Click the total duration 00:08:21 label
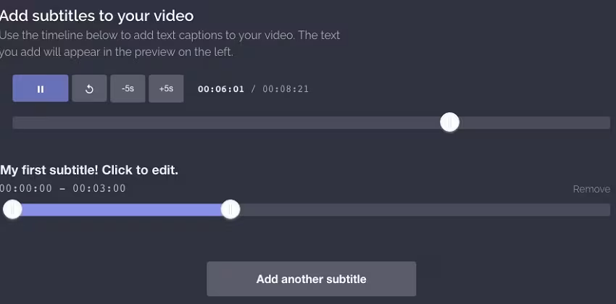 (286, 89)
